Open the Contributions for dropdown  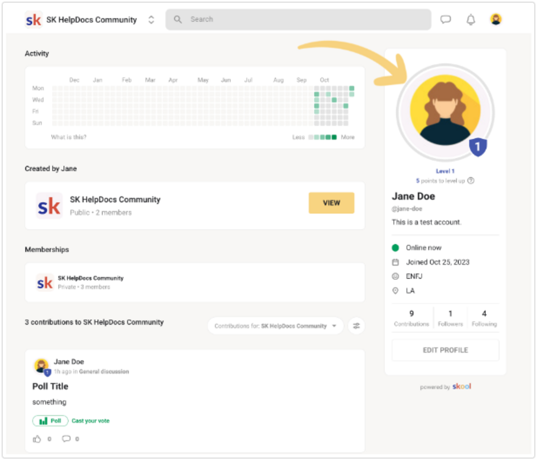click(x=275, y=326)
